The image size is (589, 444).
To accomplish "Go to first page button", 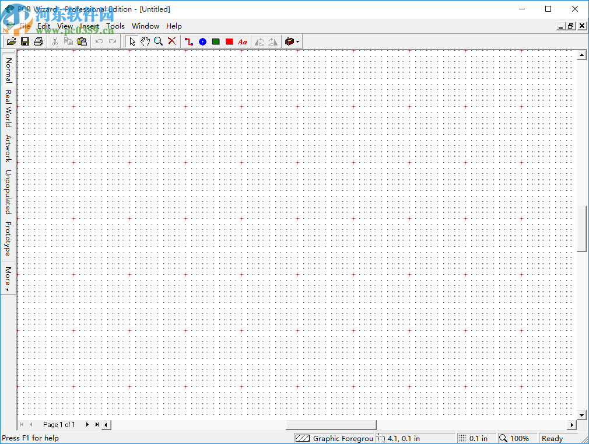I will 22,424.
